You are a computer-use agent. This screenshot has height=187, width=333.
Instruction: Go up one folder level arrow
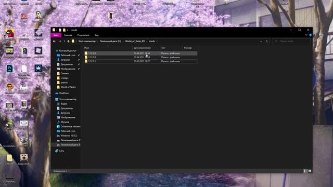pos(68,41)
